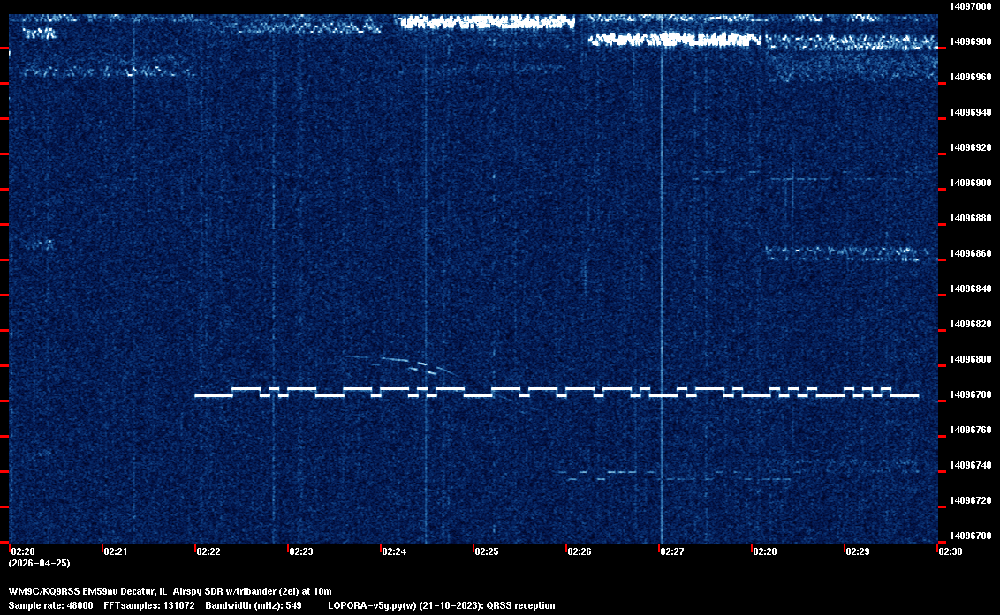Click the 02:22 time axis label
This screenshot has height=615, width=1000.
pos(208,551)
